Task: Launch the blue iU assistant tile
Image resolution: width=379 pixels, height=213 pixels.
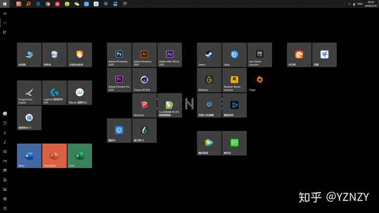Action: coord(29,118)
